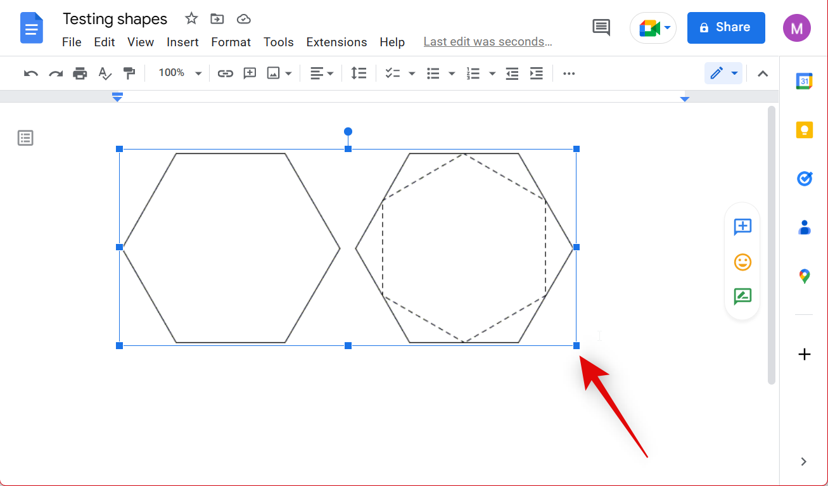828x486 pixels.
Task: Expand the checklist options arrow
Action: pyautogui.click(x=412, y=74)
